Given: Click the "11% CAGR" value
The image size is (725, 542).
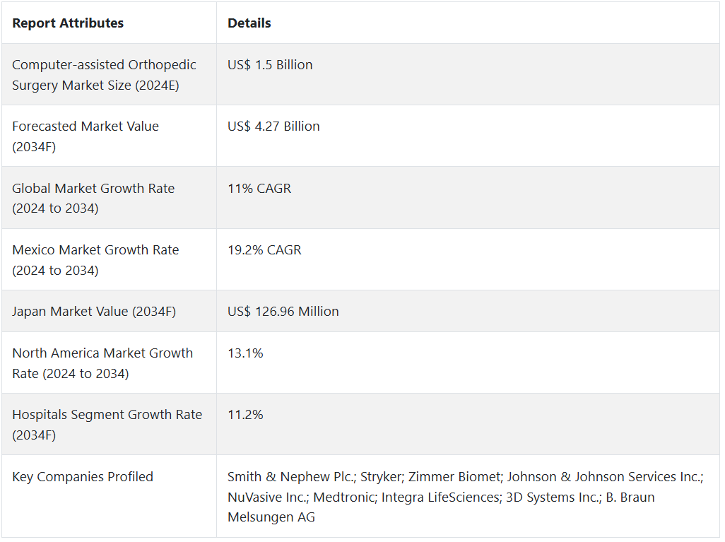Looking at the screenshot, I should point(259,189).
